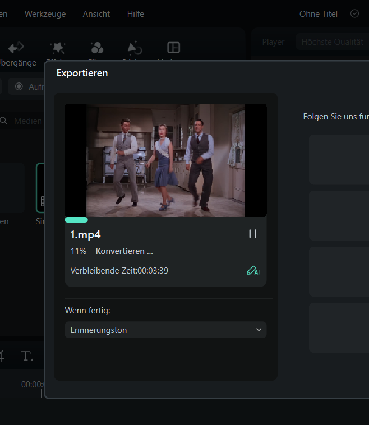The height and width of the screenshot is (425, 369).
Task: Click the media search magnifier icon
Action: pyautogui.click(x=3, y=121)
